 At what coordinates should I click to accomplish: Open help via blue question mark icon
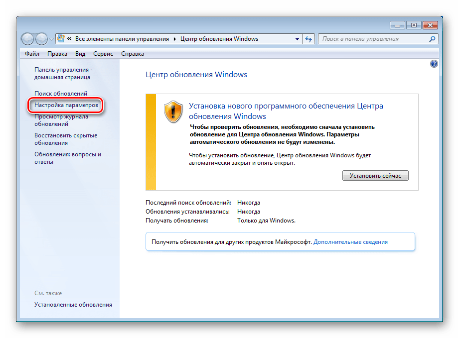click(434, 64)
